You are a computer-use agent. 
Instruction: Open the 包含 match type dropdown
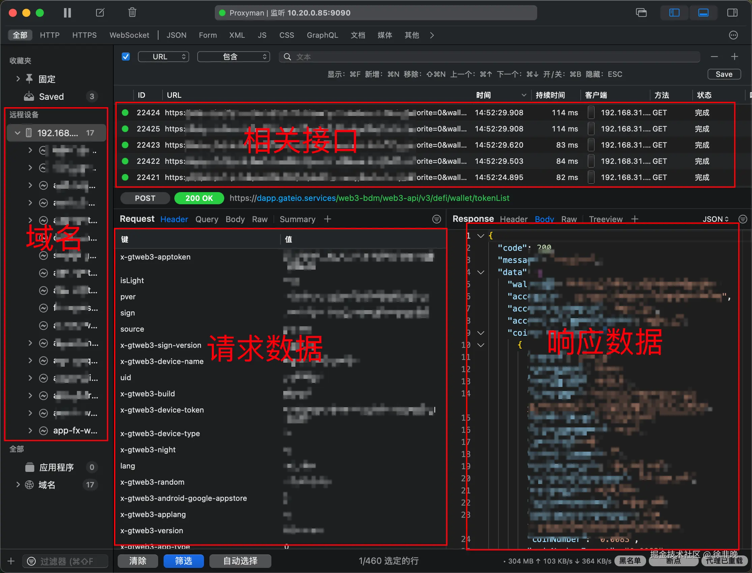[x=234, y=57]
